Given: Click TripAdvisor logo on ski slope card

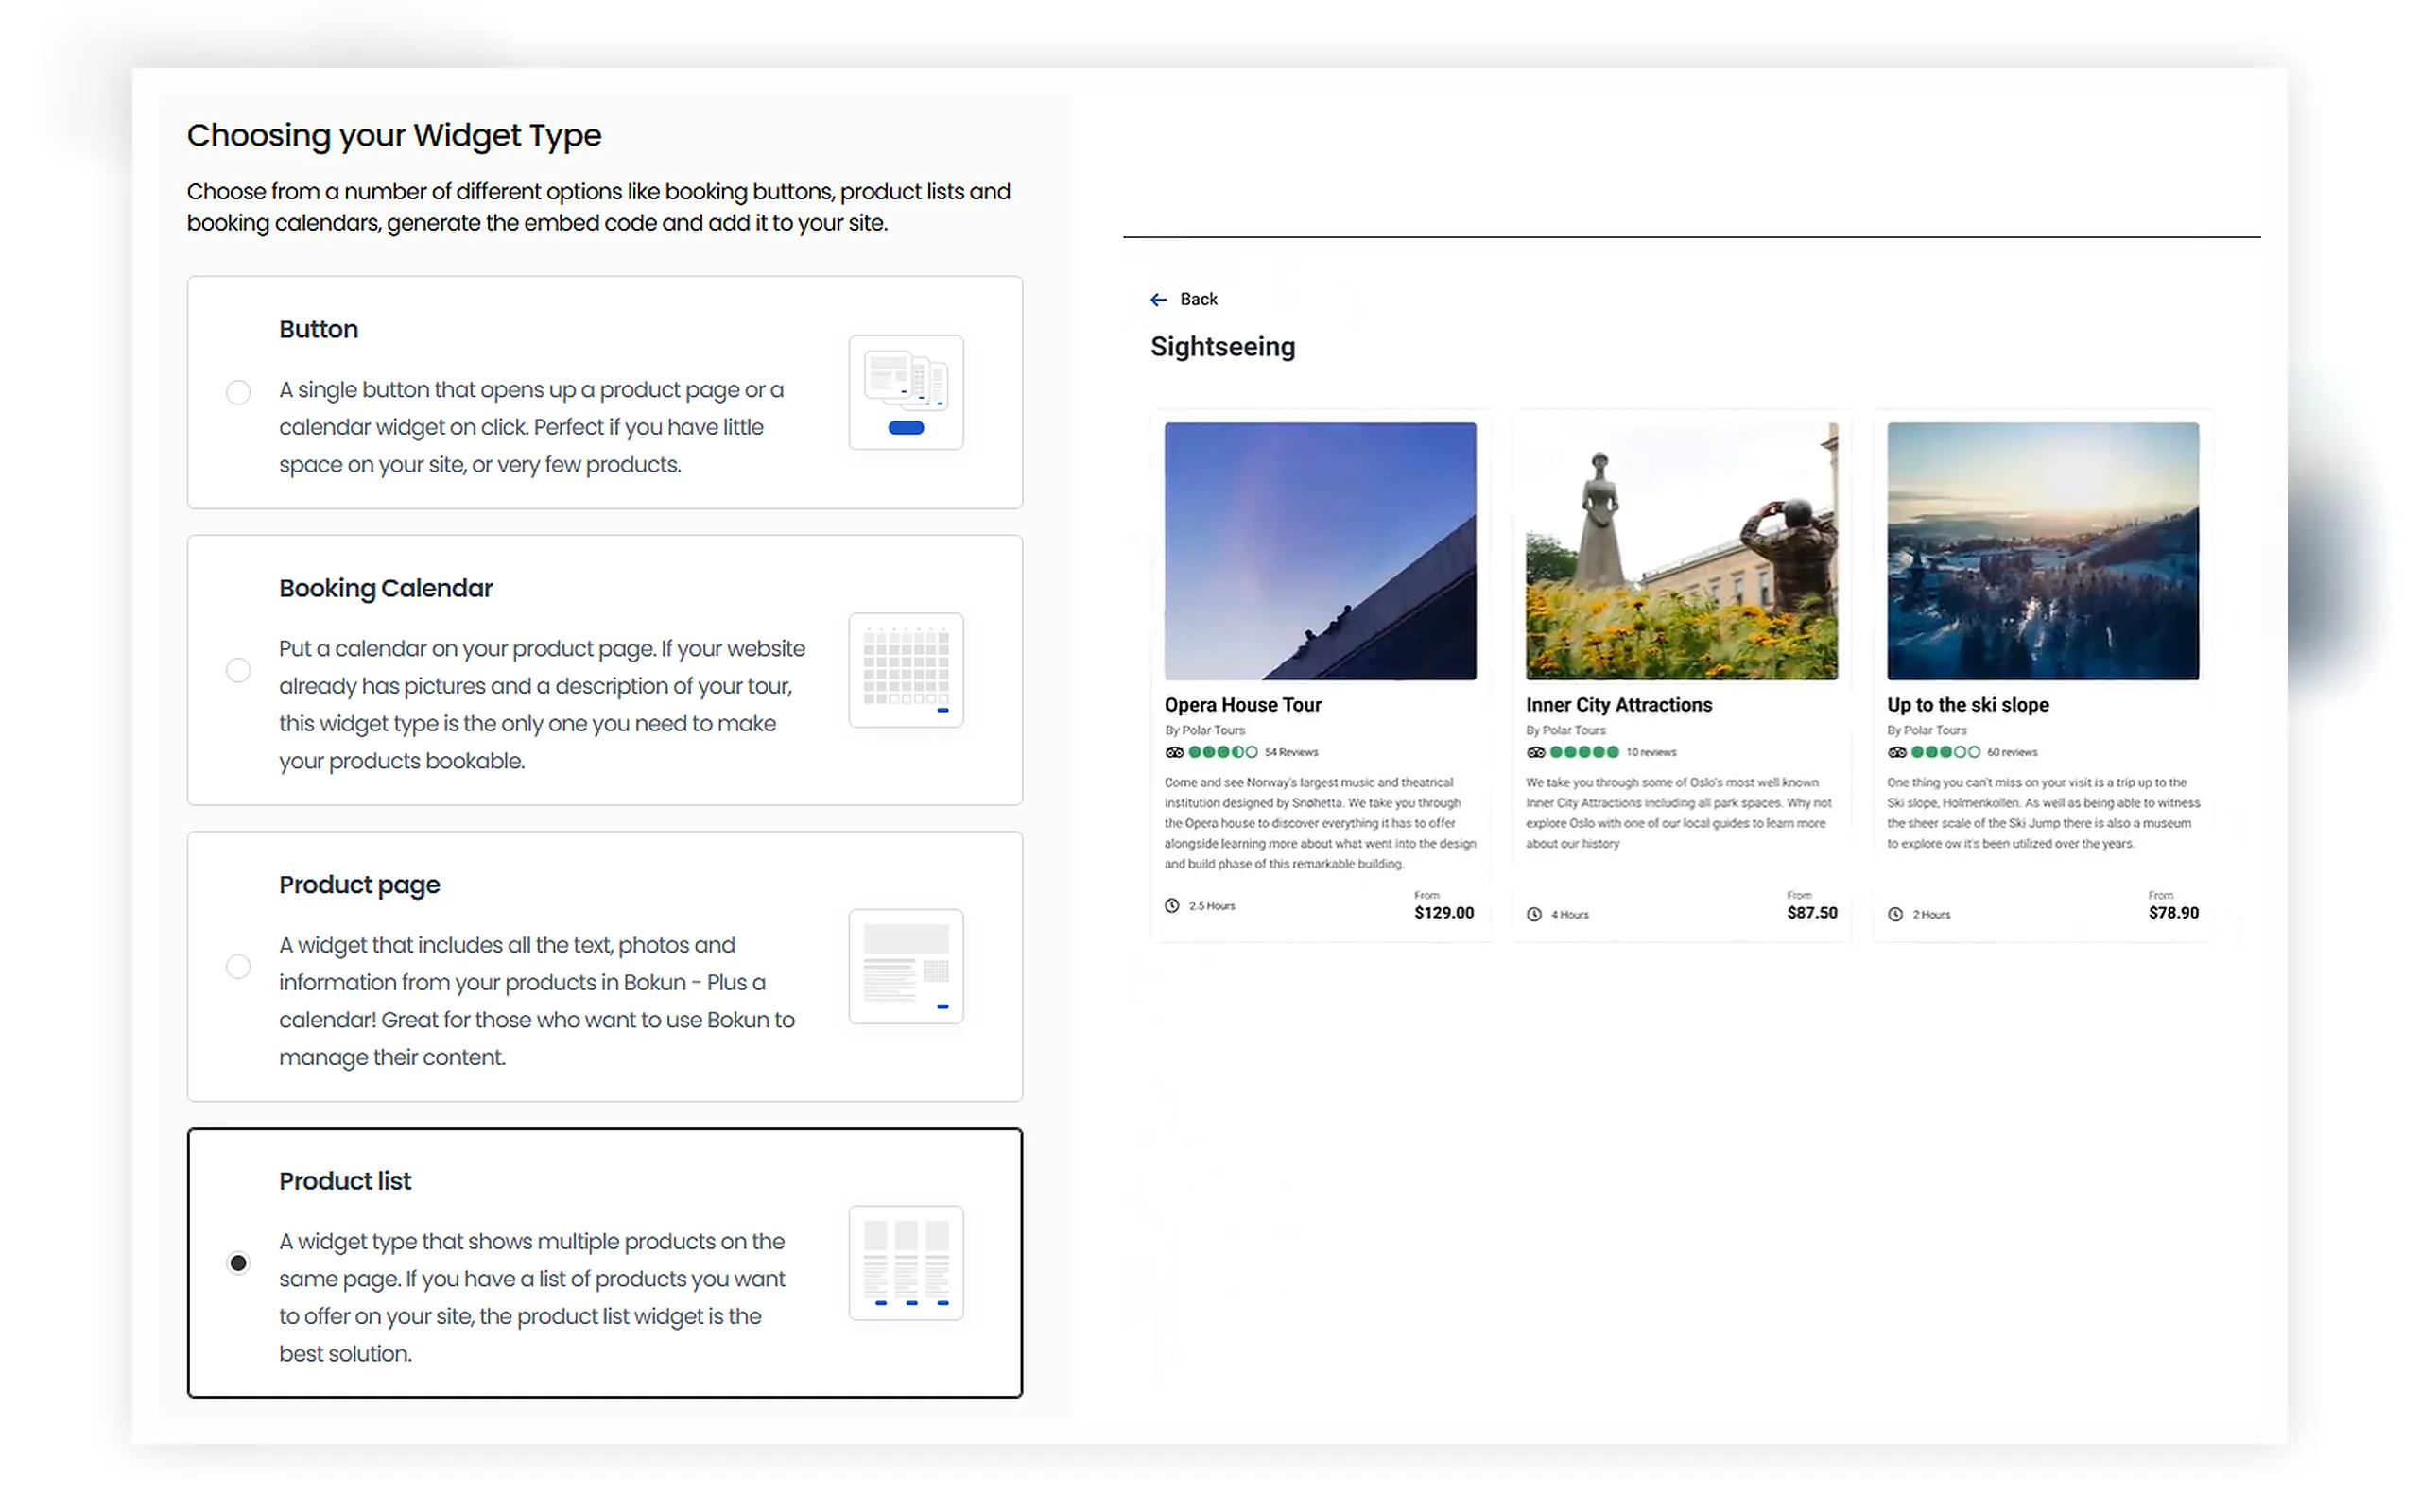Looking at the screenshot, I should click(x=1896, y=752).
